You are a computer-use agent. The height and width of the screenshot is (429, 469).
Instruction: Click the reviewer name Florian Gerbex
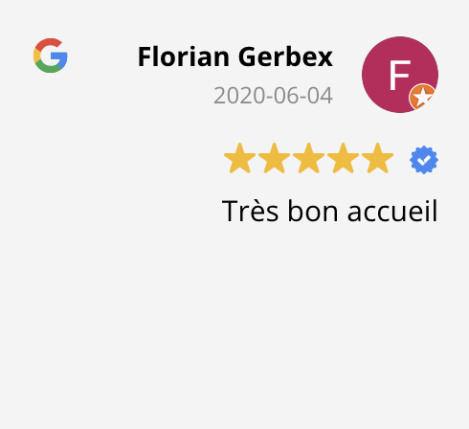coord(235,56)
